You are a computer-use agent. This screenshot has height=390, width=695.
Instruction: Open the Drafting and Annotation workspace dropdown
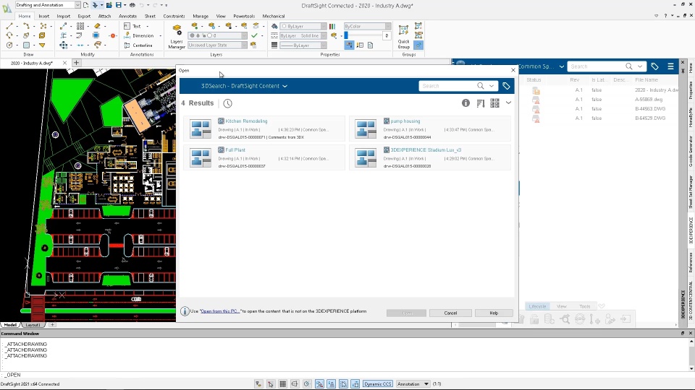pyautogui.click(x=77, y=5)
